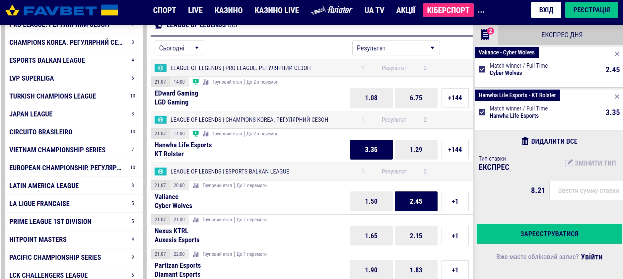
Task: Click the edit icon for Змінити тип
Action: (569, 163)
